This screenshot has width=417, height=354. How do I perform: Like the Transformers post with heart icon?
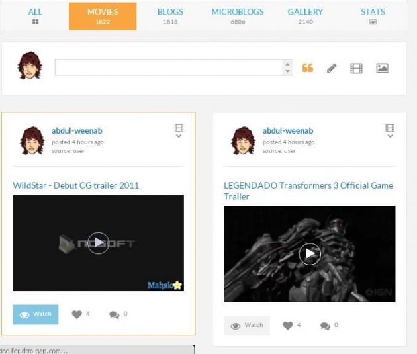pos(288,326)
